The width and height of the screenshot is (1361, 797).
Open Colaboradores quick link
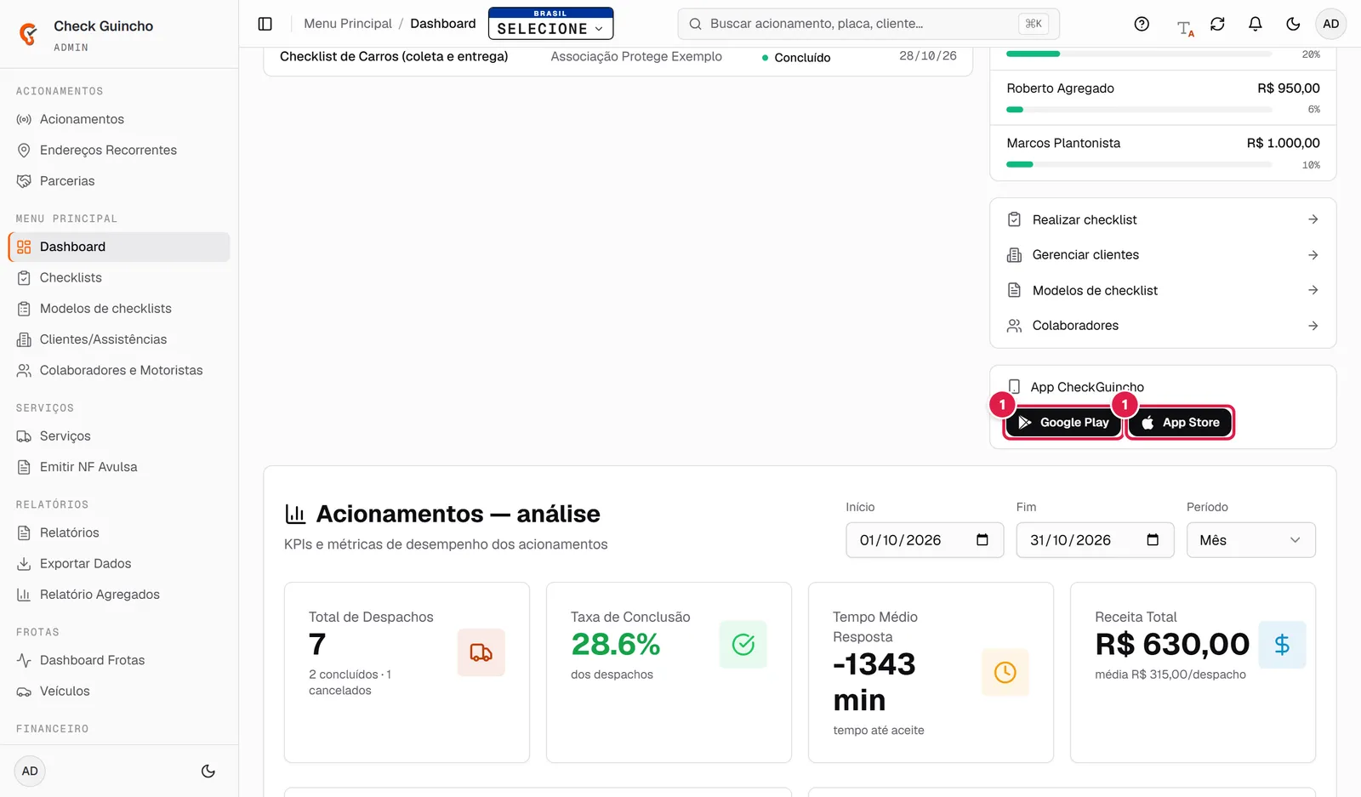click(x=1163, y=326)
